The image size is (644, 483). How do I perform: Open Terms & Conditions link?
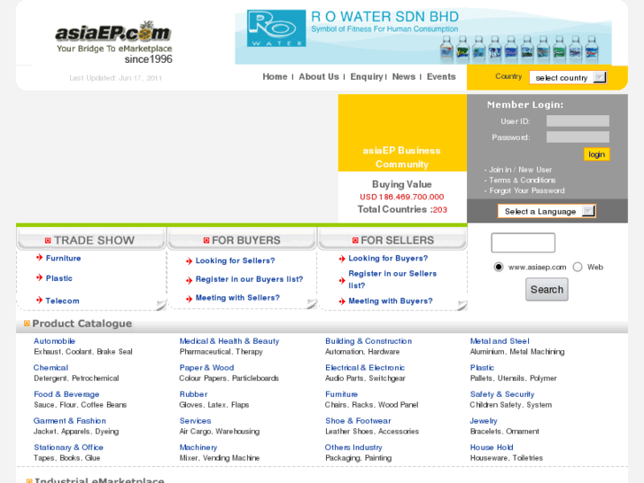pyautogui.click(x=522, y=180)
